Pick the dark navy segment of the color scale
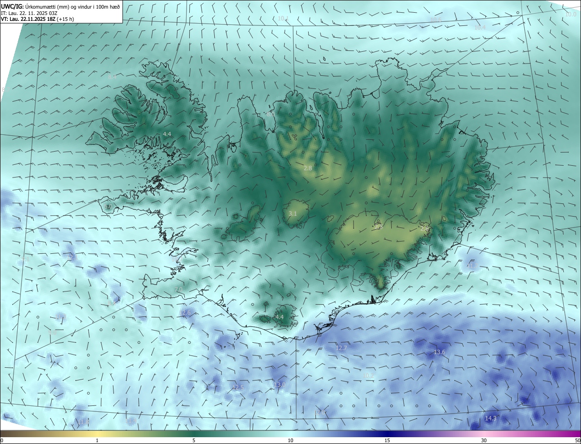This screenshot has width=581, height=444. [x=387, y=434]
